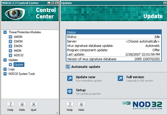The width and height of the screenshot is (167, 115).
Task: Click the Threat Protection Modules label
Action: [25, 32]
